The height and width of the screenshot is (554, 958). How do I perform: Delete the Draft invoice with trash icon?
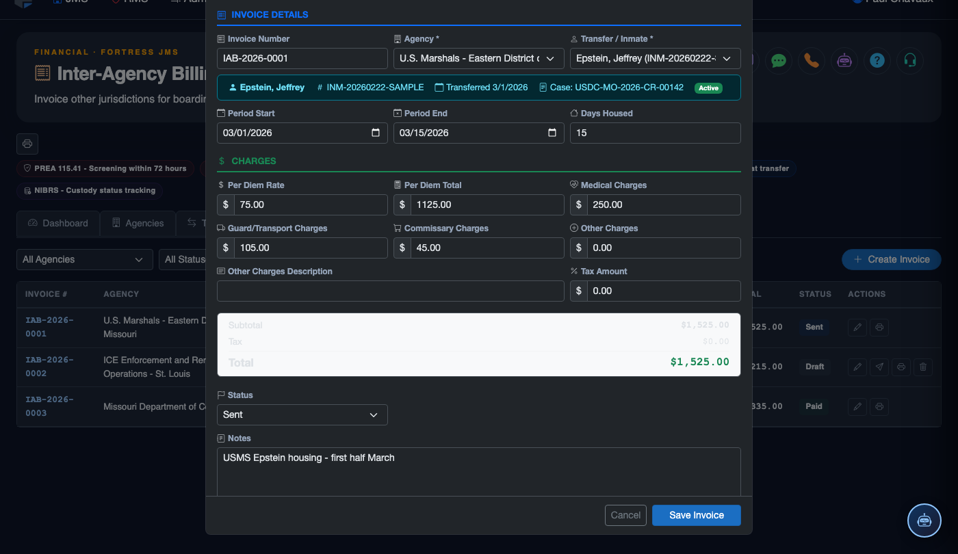(923, 367)
